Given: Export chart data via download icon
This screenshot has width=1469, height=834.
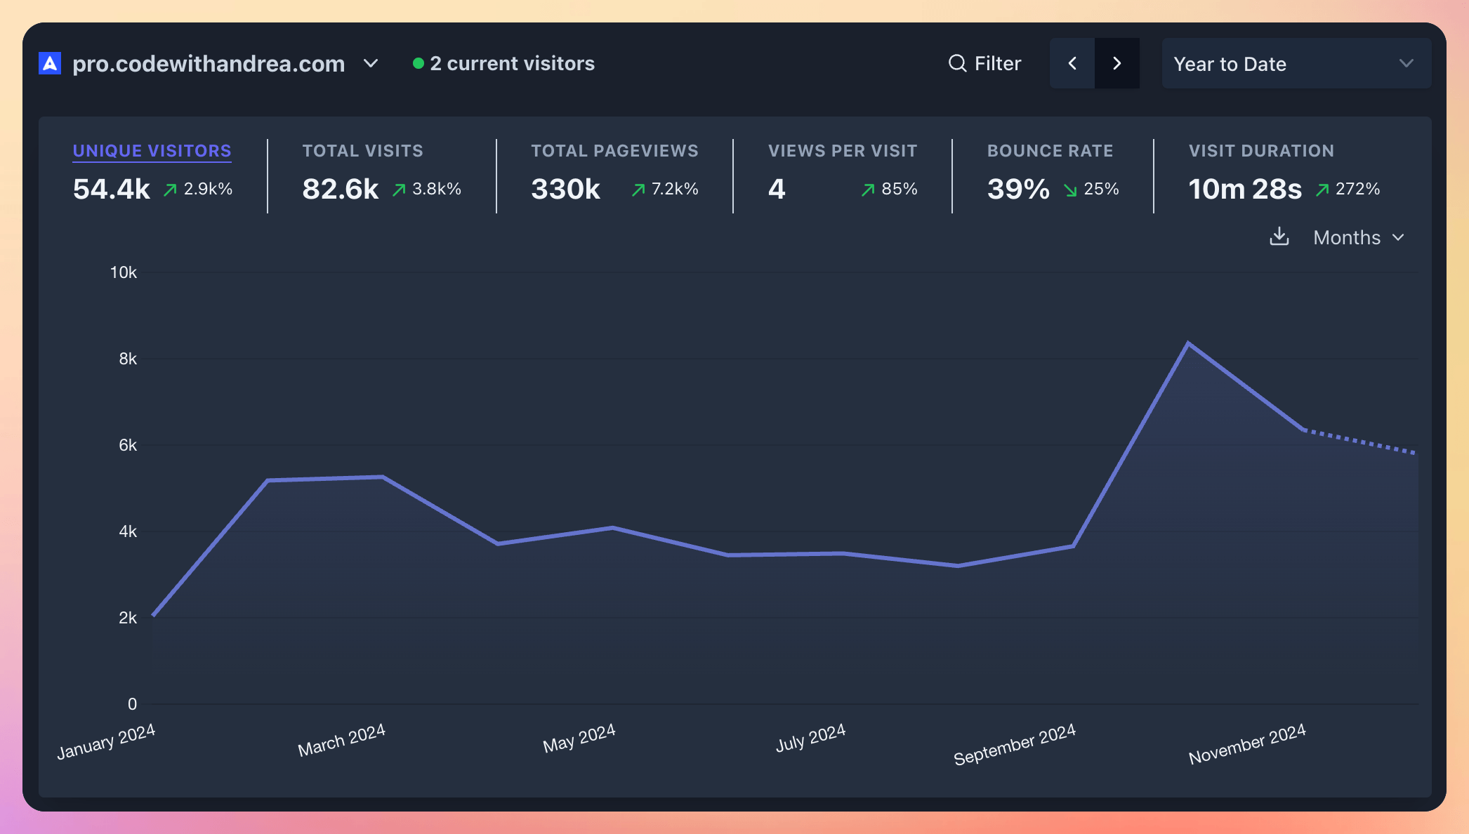Looking at the screenshot, I should pos(1280,237).
